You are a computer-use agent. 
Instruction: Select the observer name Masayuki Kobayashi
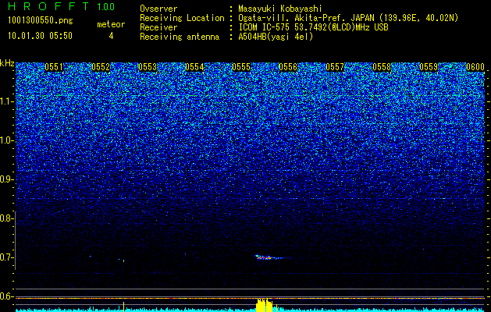point(280,9)
